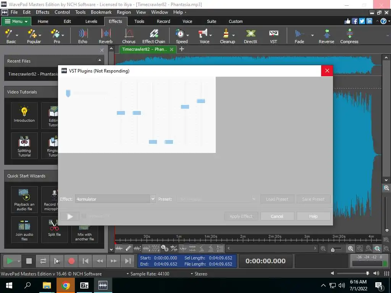Click Cancel in VST Plugins dialog
The image size is (391, 293).
click(x=277, y=216)
